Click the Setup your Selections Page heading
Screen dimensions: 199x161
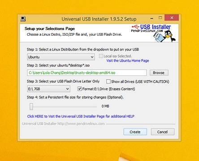pos(50,29)
